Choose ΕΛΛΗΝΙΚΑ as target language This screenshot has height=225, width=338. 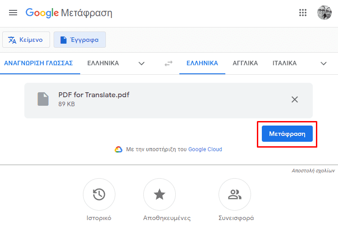(x=202, y=63)
